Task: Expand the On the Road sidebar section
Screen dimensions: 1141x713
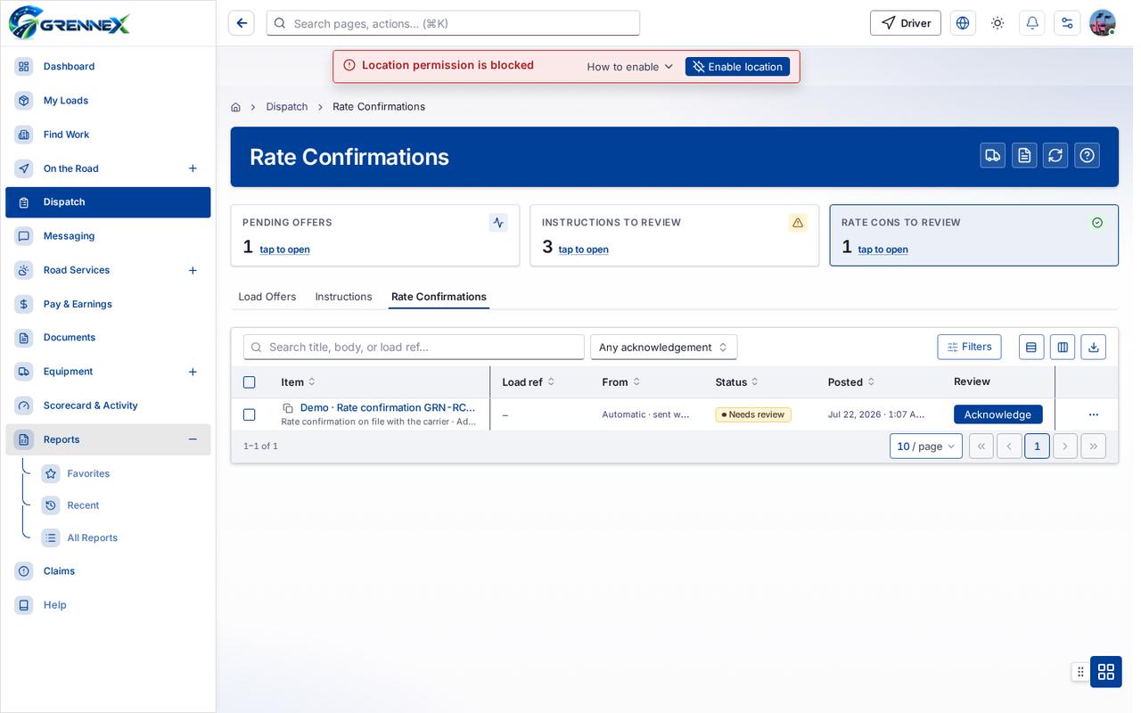Action: coord(193,168)
